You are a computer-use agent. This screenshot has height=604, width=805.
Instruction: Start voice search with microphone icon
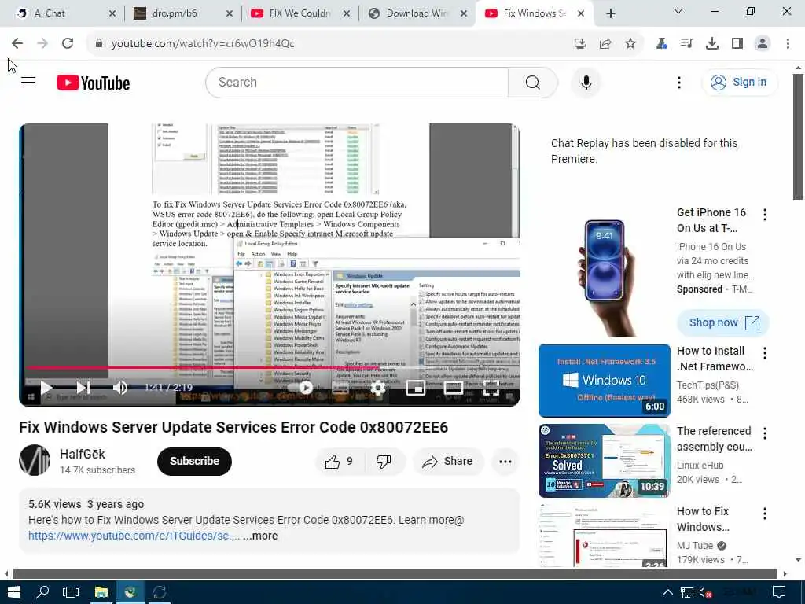click(586, 82)
